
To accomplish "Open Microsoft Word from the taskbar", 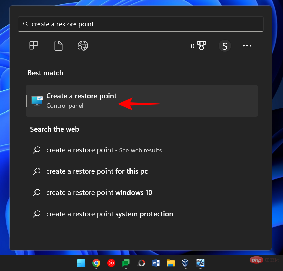I will tap(156, 263).
